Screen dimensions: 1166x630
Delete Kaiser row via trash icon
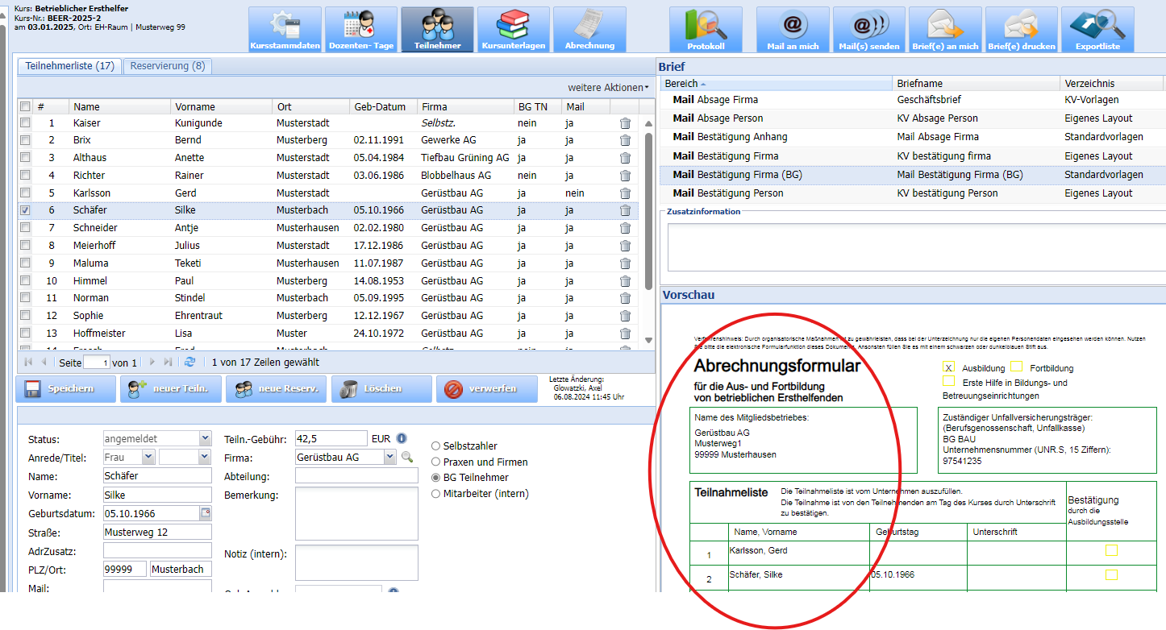click(x=625, y=123)
